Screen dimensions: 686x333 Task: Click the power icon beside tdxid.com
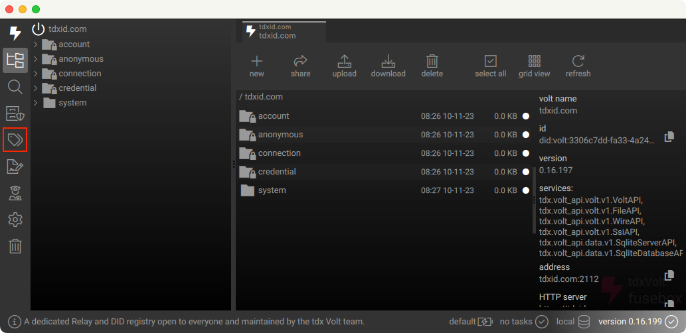(39, 29)
